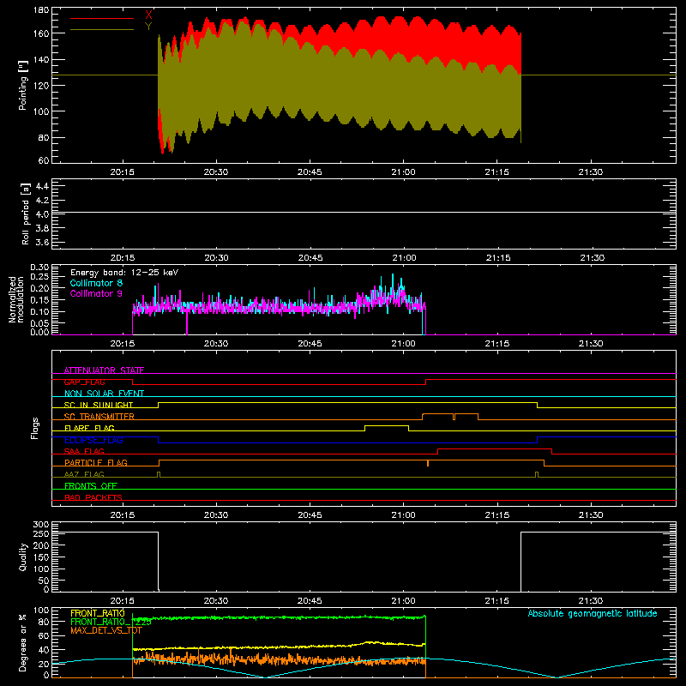This screenshot has height=686, width=686.
Task: Click the red 'X' legend label
Action: point(148,15)
